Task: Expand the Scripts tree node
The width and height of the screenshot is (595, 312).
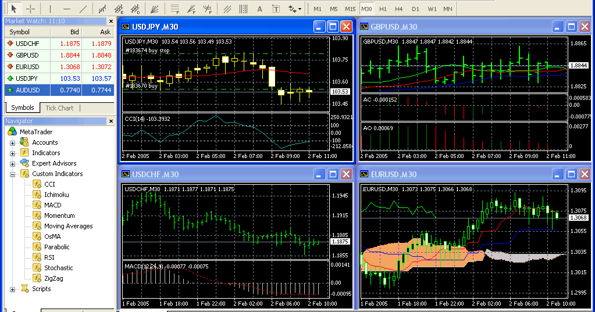Action: [x=13, y=289]
